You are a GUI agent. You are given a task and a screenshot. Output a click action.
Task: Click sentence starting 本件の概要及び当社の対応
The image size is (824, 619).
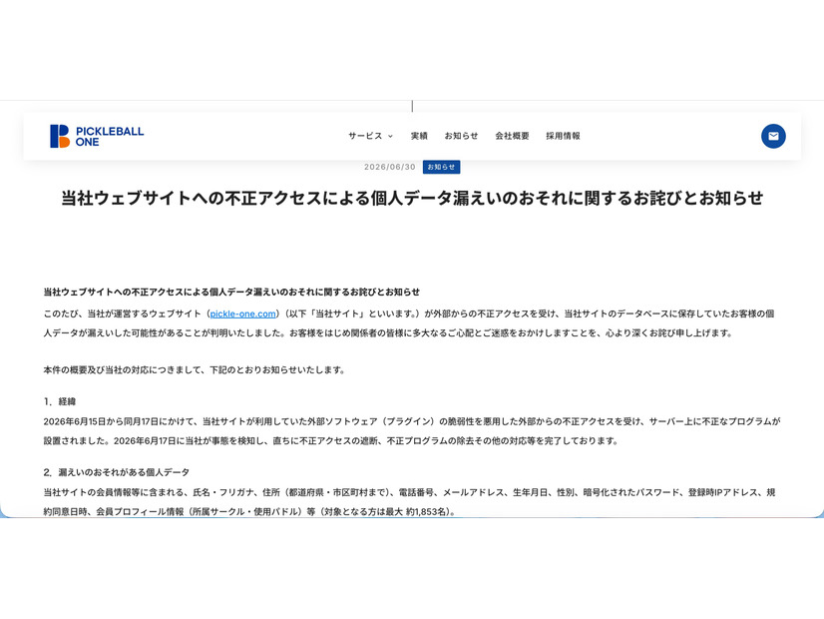194,370
